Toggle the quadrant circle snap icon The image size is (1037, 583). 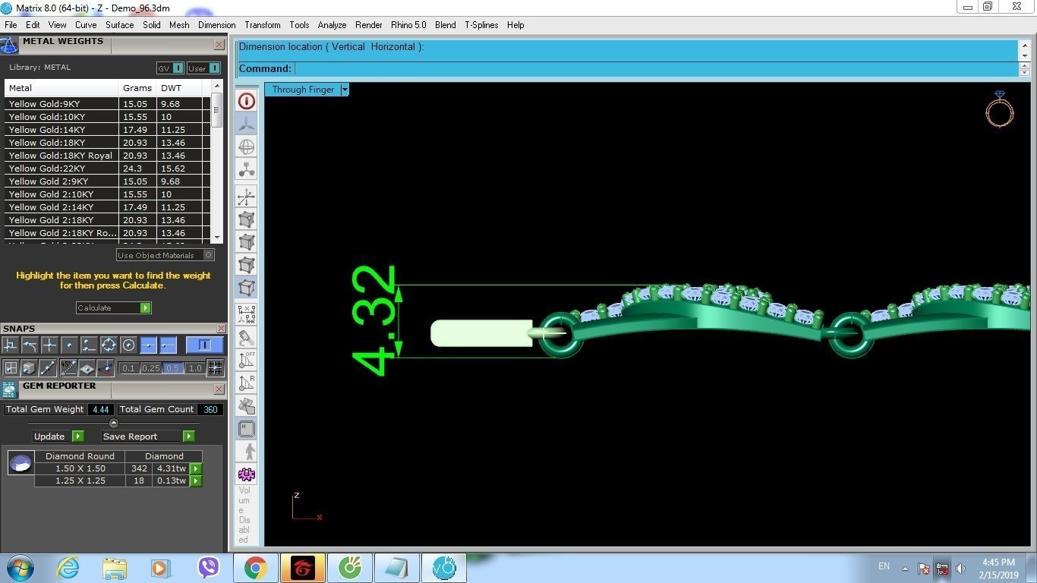coord(109,345)
